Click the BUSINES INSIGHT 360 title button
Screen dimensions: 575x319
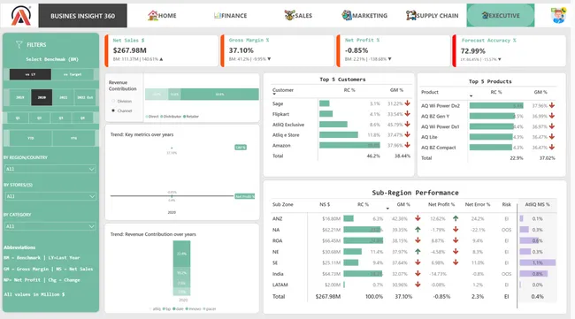coord(83,16)
